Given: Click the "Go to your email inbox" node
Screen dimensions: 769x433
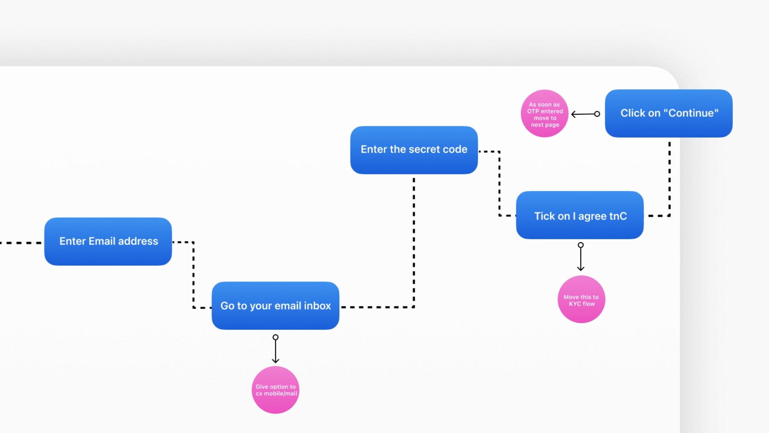Looking at the screenshot, I should pyautogui.click(x=276, y=306).
